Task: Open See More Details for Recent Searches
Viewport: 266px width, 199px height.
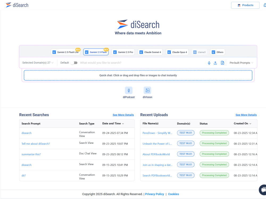Action: (x=123, y=115)
